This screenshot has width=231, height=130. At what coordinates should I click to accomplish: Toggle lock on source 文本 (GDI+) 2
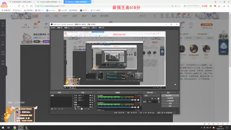[x=92, y=100]
